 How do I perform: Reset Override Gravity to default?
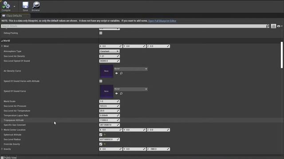click(x=105, y=144)
